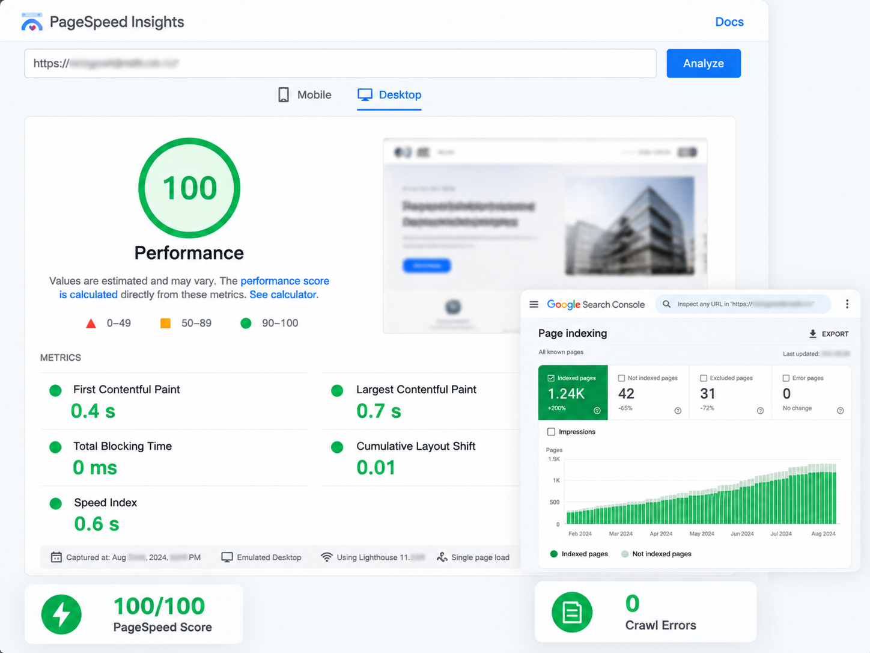Toggle the Error pages checkbox
Viewport: 870px width, 653px height.
click(786, 378)
